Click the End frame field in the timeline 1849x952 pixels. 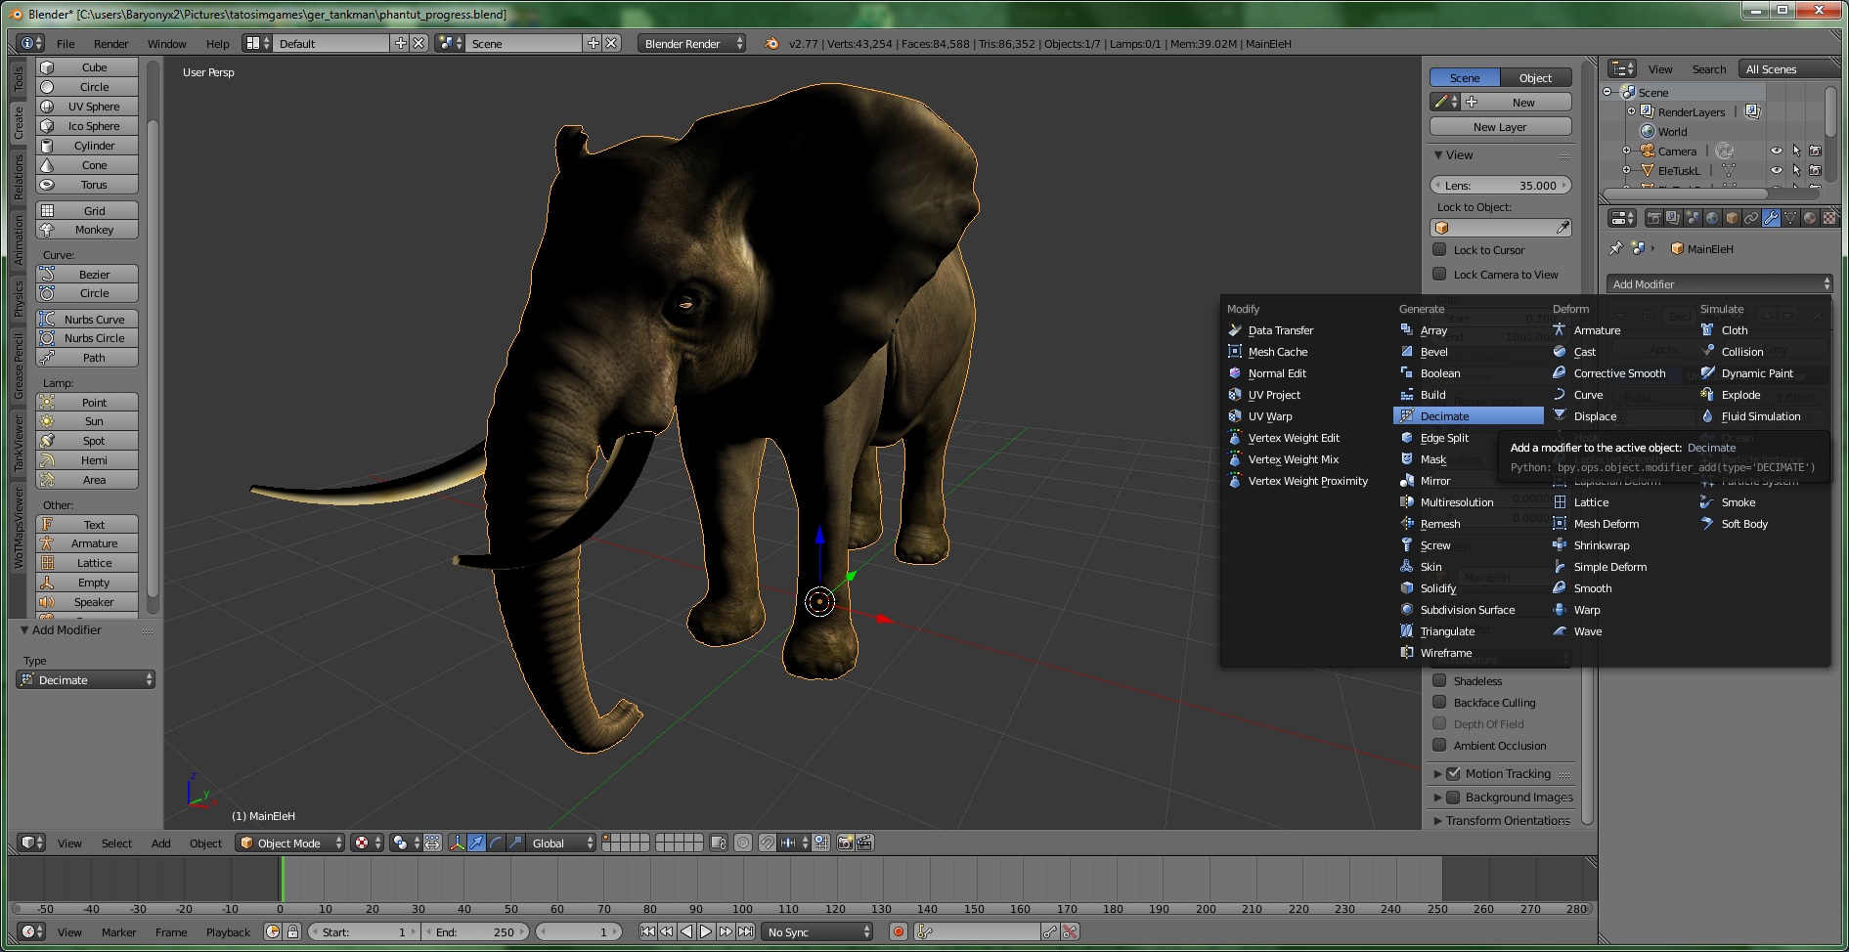(x=476, y=931)
